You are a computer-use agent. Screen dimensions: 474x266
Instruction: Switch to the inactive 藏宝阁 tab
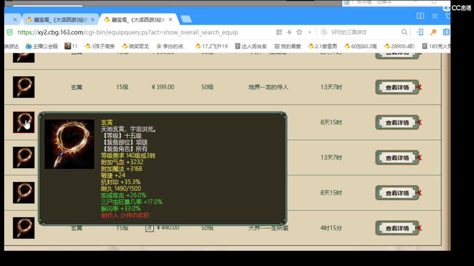point(59,20)
